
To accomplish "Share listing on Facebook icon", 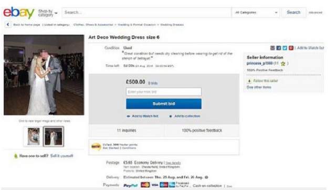I will pos(279,48).
